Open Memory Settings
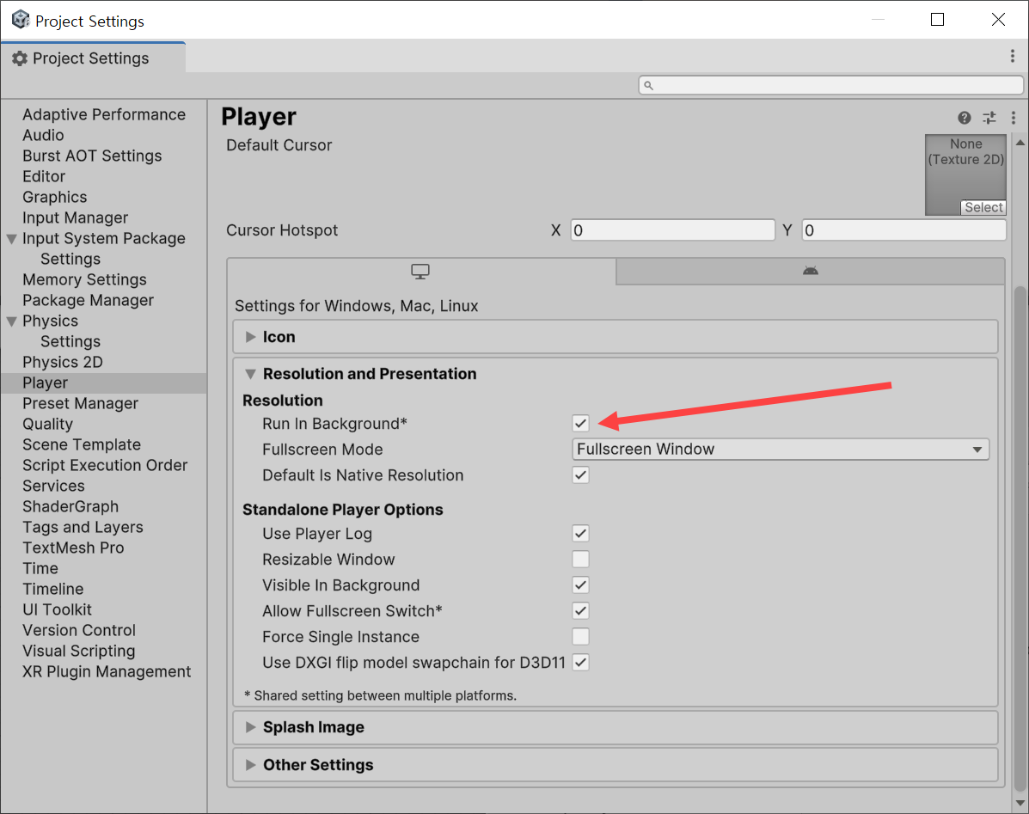This screenshot has height=814, width=1029. (x=84, y=280)
